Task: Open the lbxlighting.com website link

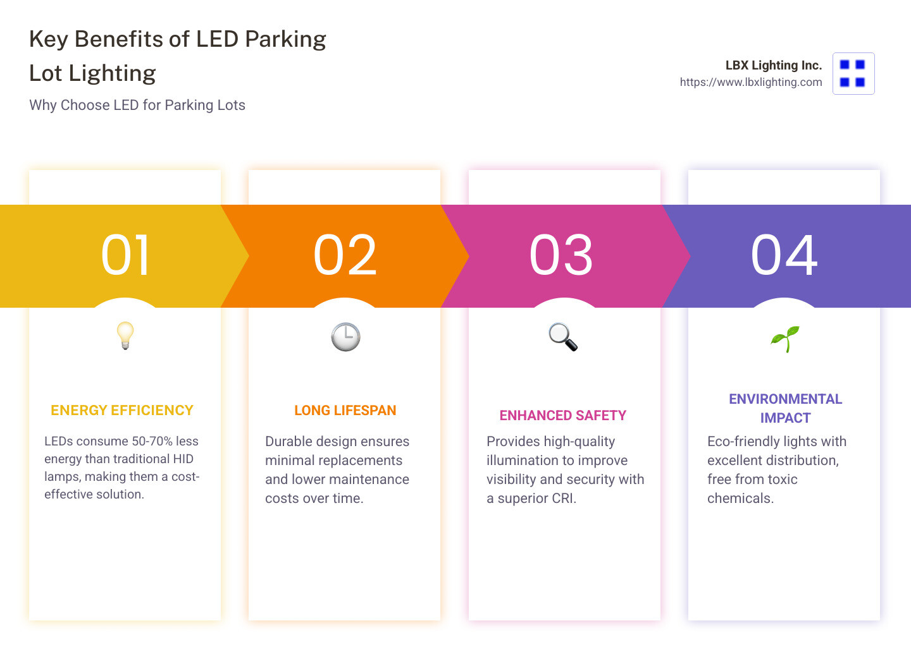Action: [750, 82]
